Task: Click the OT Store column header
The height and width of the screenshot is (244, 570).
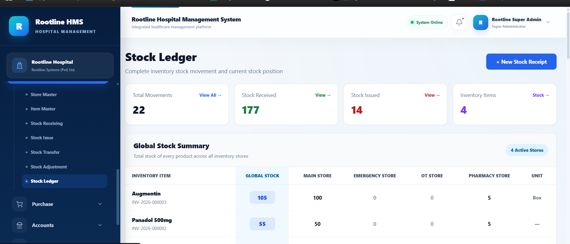Action: coord(432,176)
